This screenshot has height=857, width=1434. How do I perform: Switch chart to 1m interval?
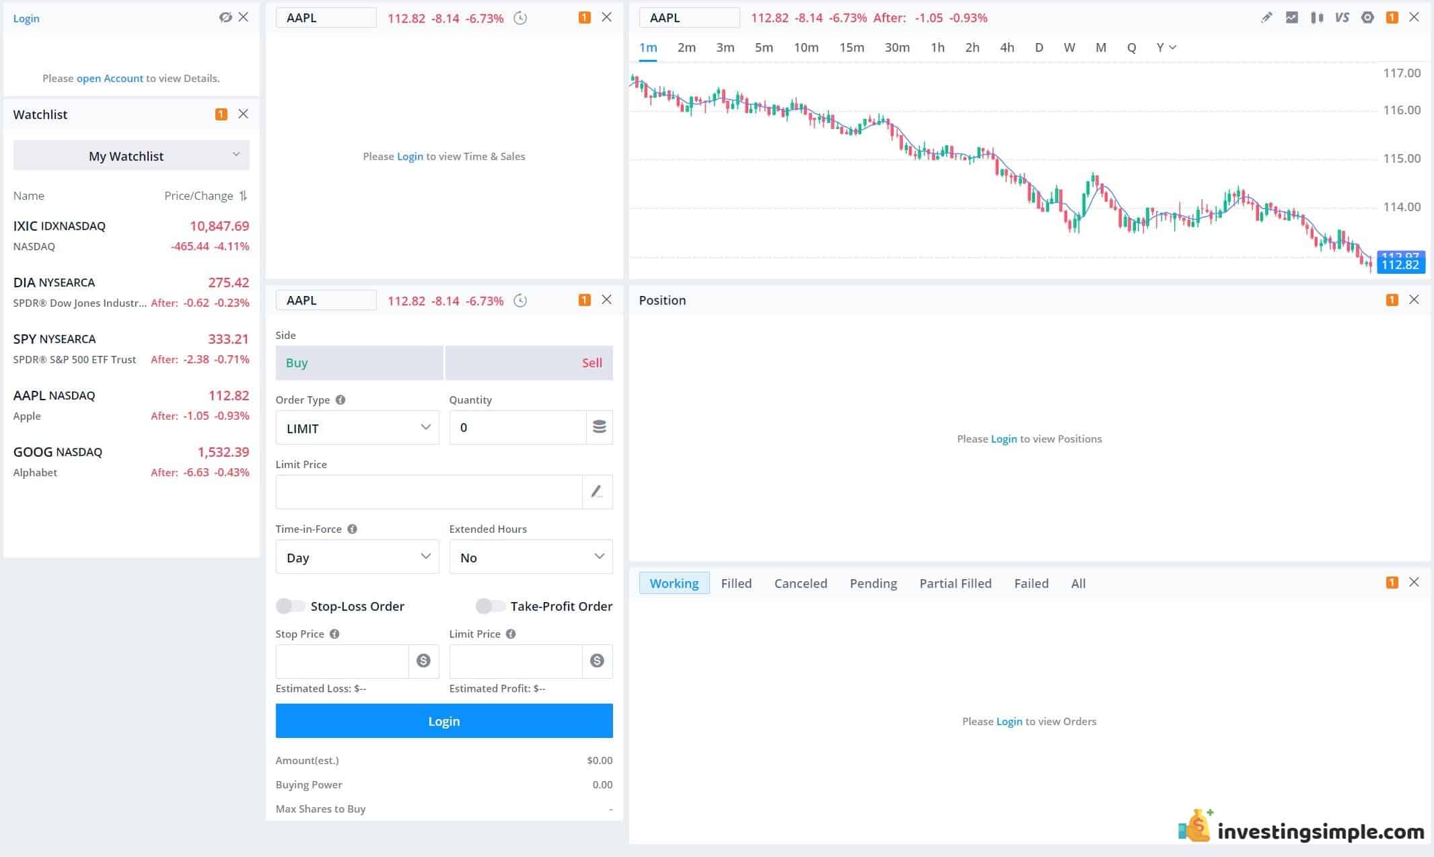[x=648, y=48]
